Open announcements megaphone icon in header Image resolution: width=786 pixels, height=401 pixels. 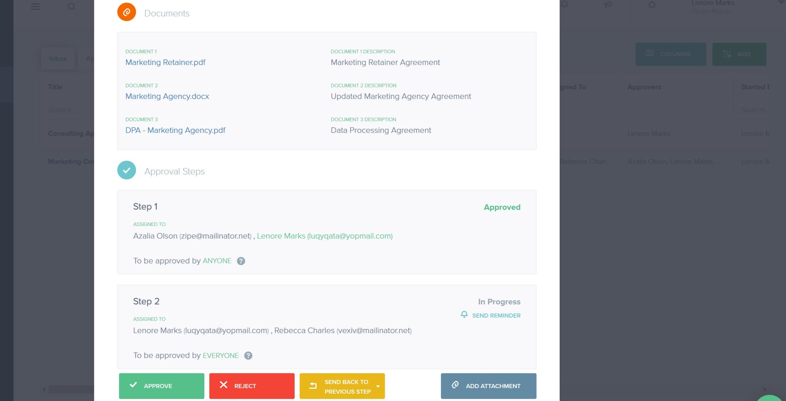(608, 5)
